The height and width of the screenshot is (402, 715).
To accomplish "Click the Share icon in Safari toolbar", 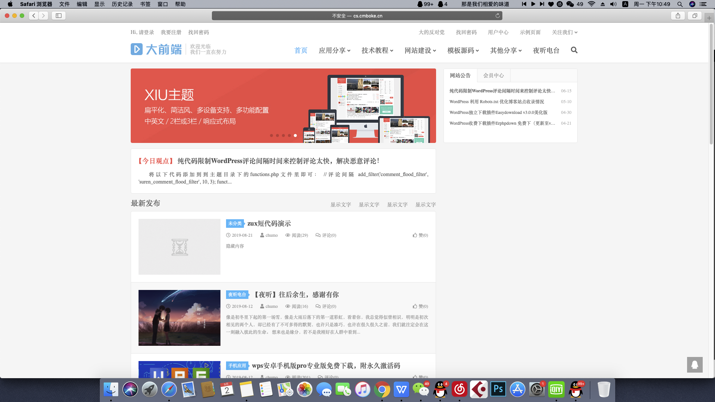I will (x=678, y=16).
